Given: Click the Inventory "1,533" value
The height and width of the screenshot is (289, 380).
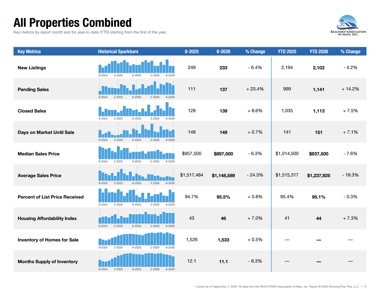Looking at the screenshot, I should 223,240.
